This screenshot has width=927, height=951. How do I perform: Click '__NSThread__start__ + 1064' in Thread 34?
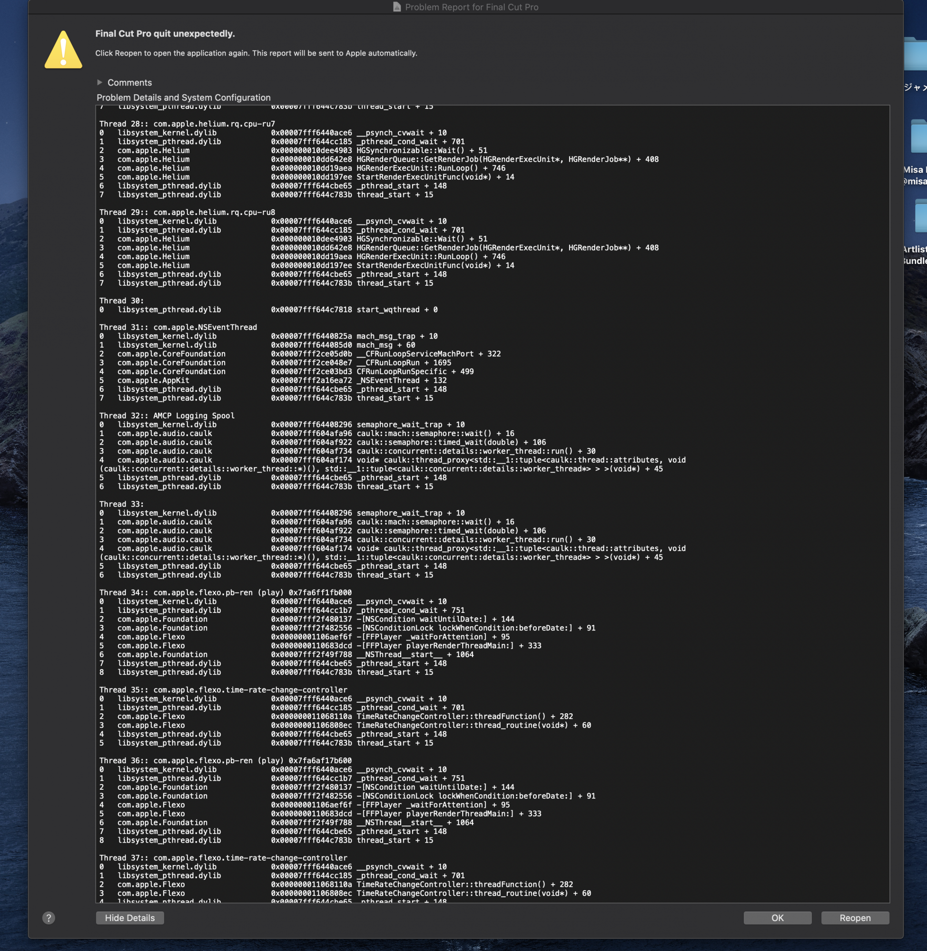tap(415, 655)
